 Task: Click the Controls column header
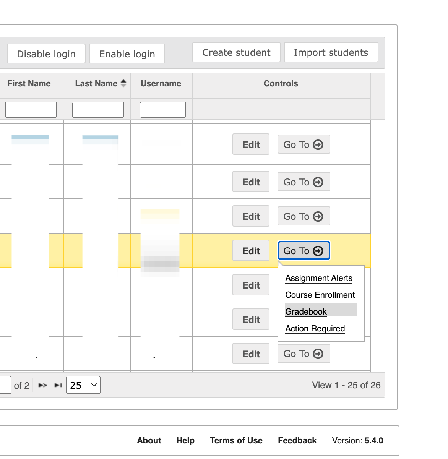click(x=281, y=83)
